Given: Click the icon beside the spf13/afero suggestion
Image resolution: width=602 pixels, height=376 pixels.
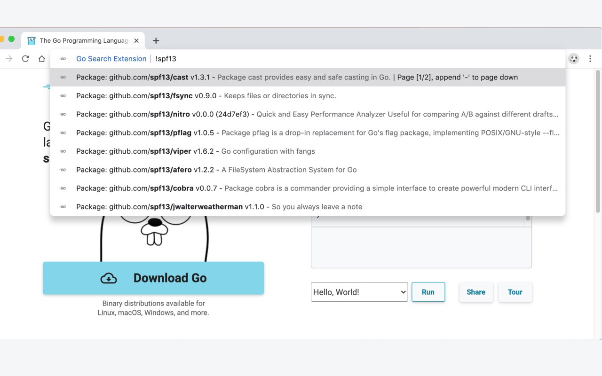Looking at the screenshot, I should (63, 170).
